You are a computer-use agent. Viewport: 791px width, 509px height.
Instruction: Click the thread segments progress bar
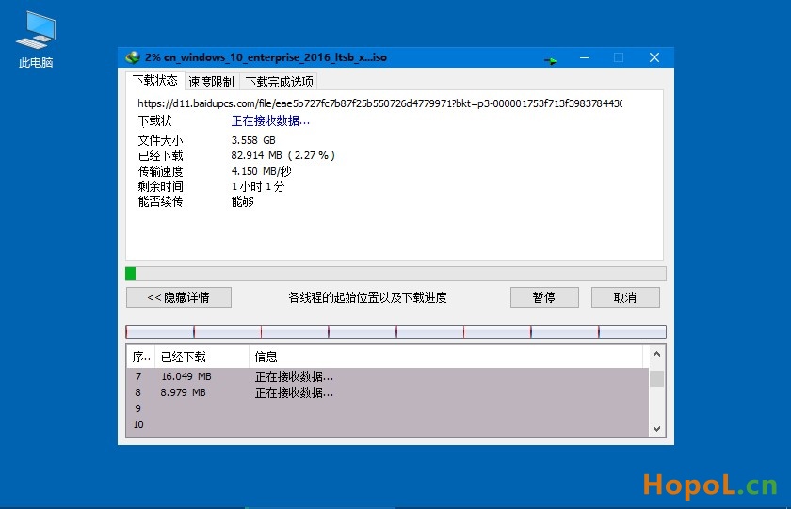click(395, 331)
